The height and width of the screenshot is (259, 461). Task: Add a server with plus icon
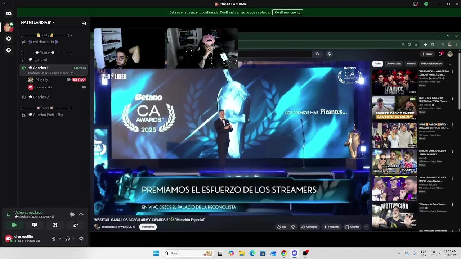(x=9, y=38)
